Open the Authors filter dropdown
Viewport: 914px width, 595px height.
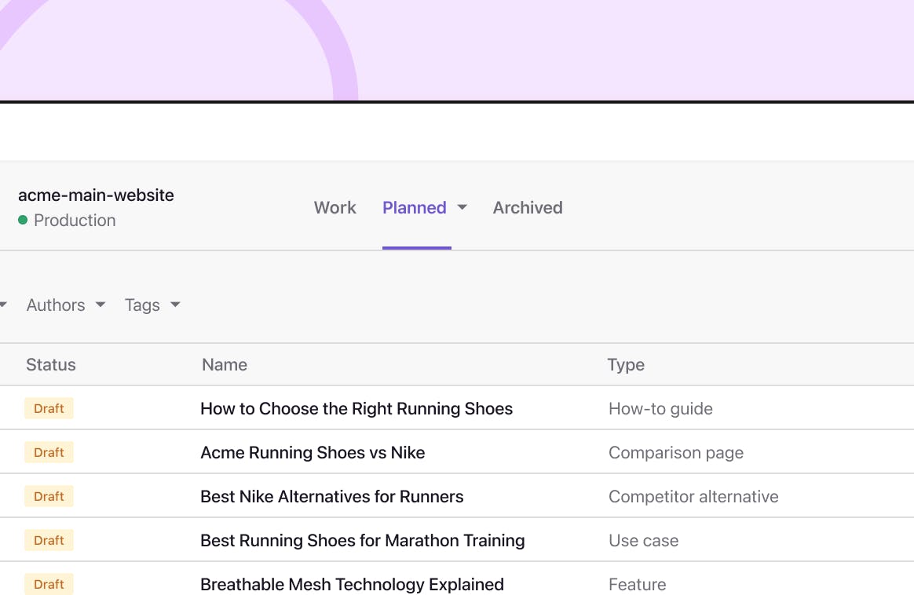coord(65,305)
